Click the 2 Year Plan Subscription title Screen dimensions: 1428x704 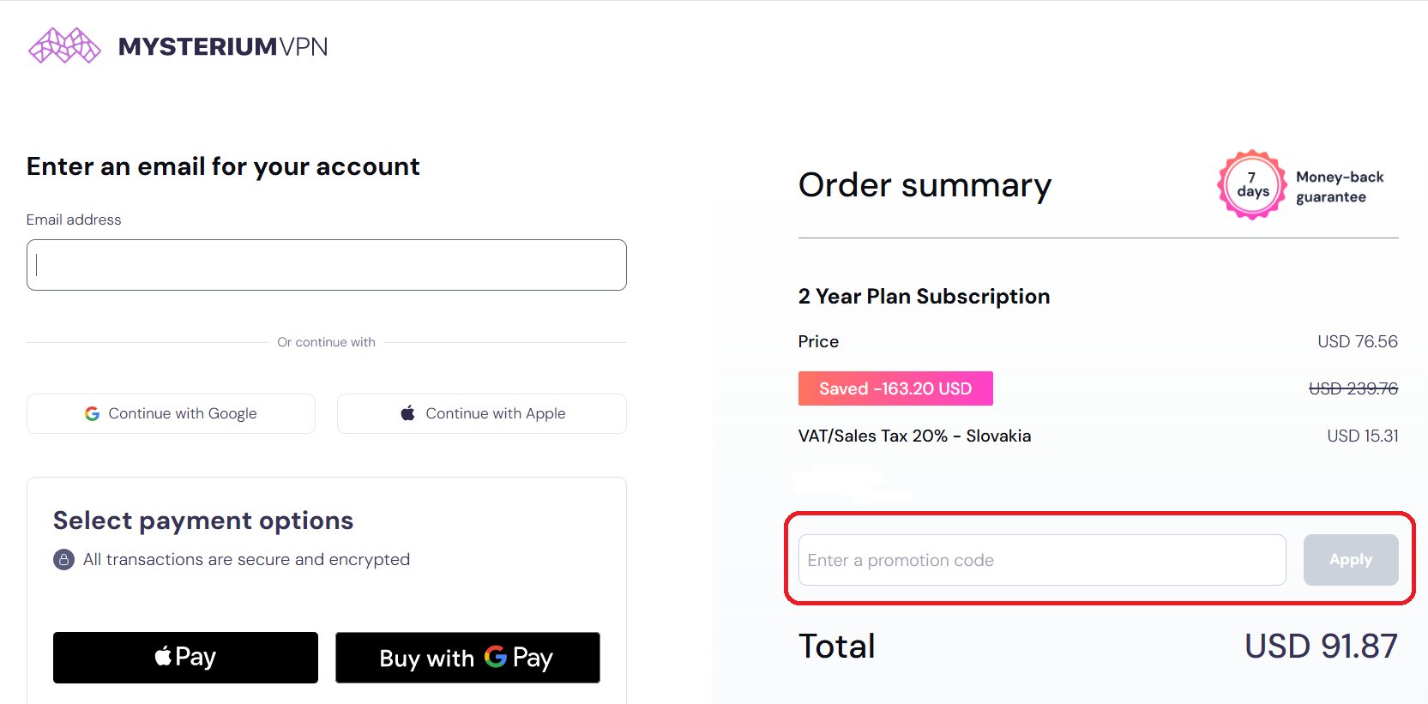924,297
